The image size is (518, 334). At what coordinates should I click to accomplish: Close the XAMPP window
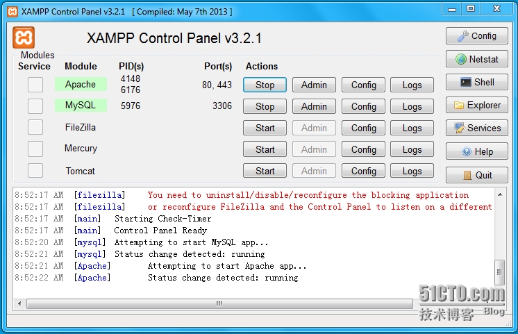[496, 9]
